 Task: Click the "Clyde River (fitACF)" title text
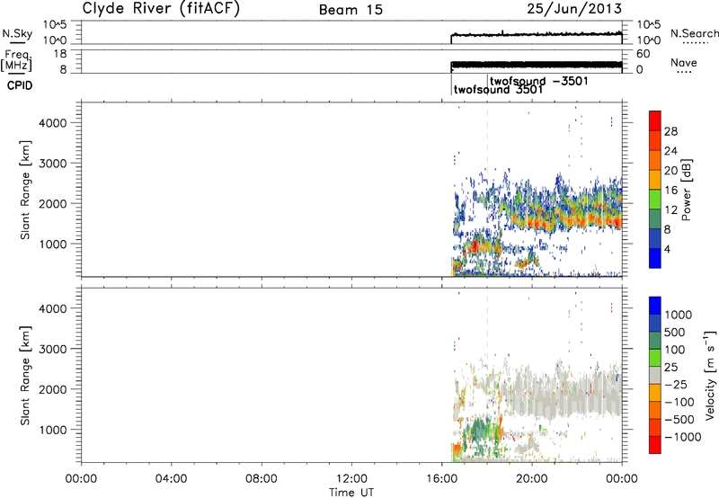click(161, 8)
